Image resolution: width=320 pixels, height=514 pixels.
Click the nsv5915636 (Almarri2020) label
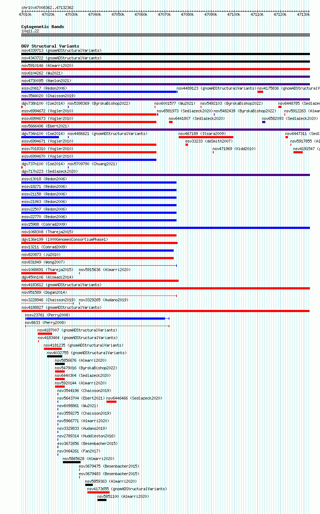pyautogui.click(x=105, y=270)
